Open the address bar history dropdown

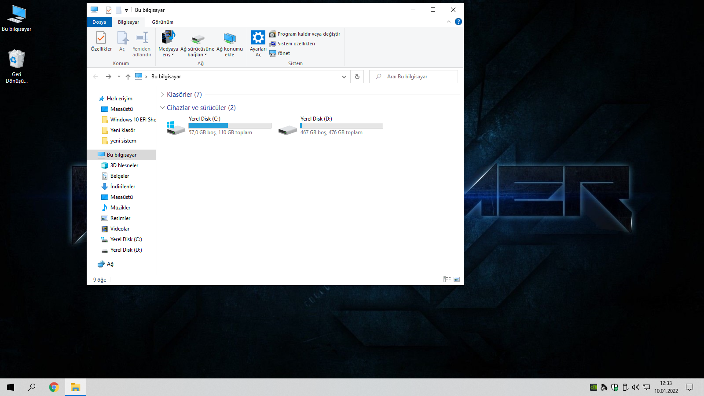click(x=344, y=77)
